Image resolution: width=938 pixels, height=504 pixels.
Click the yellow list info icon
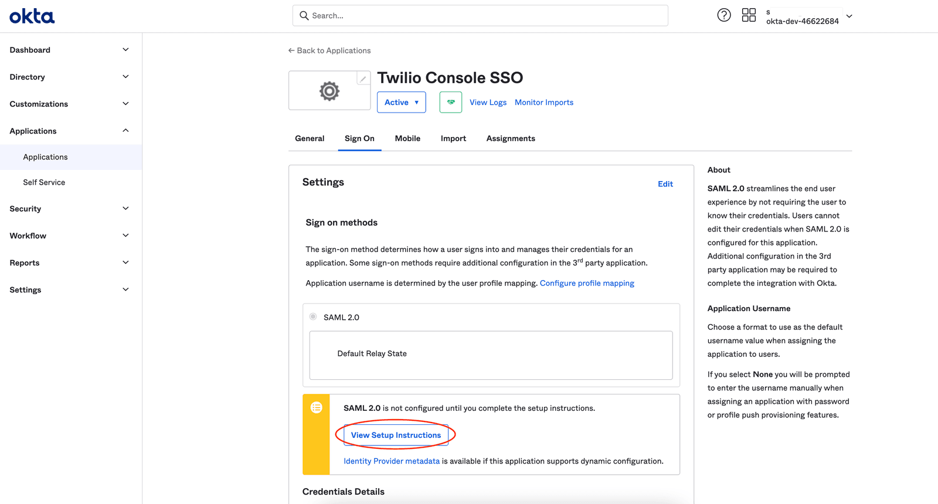317,407
